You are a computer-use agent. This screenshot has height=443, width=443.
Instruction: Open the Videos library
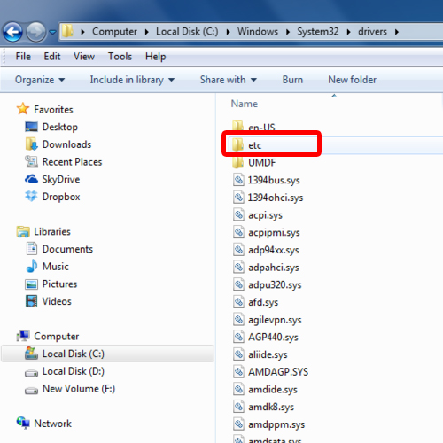coord(57,301)
